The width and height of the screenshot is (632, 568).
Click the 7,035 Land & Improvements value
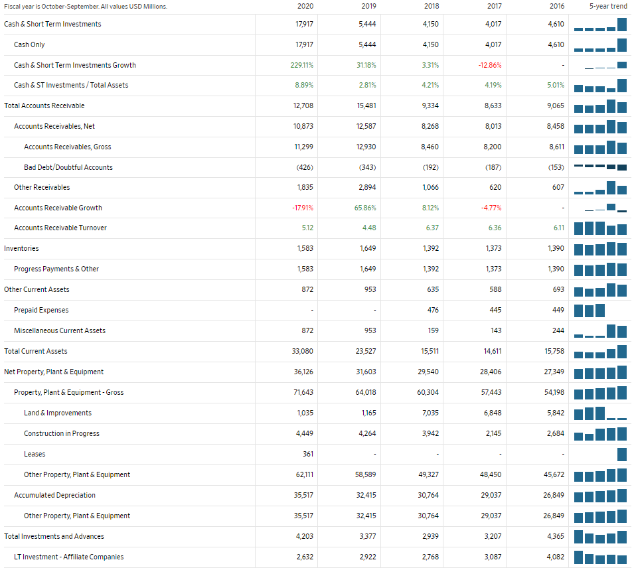[x=430, y=413]
